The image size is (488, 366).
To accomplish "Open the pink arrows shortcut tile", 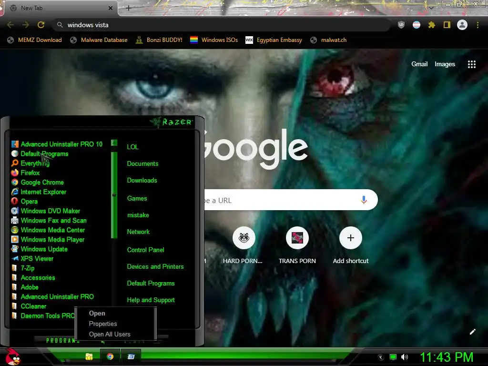I will [297, 238].
